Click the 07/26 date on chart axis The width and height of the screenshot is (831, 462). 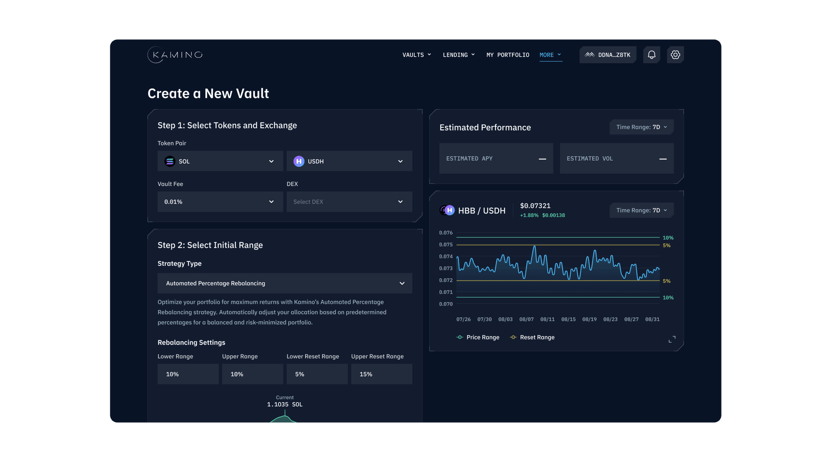tap(463, 319)
